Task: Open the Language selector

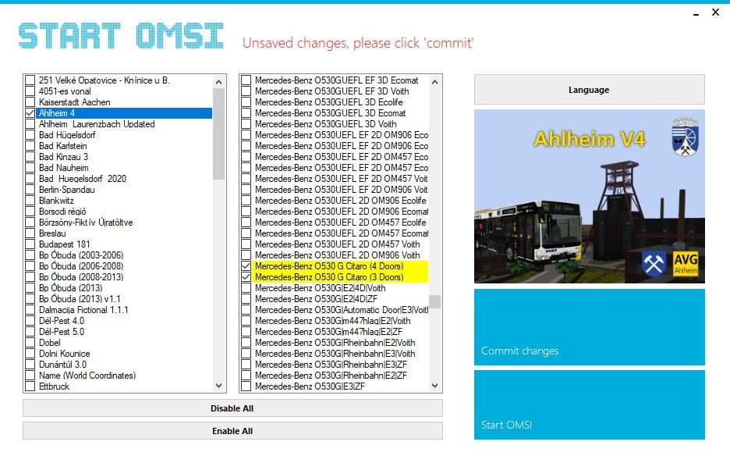Action: 589,90
